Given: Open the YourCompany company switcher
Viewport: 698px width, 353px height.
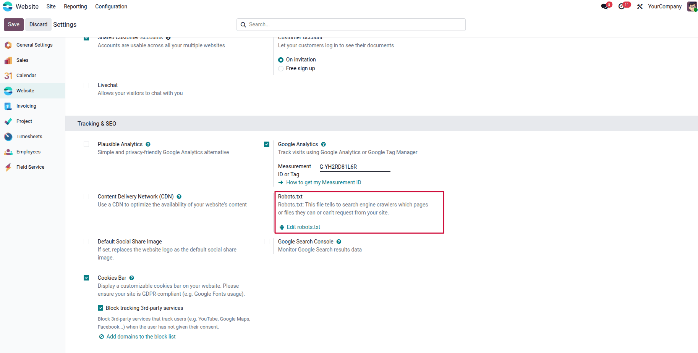Looking at the screenshot, I should coord(665,6).
